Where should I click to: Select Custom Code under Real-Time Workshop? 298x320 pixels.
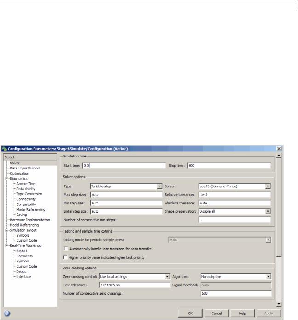point(27,266)
